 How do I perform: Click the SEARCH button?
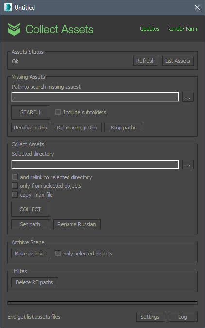coord(31,112)
